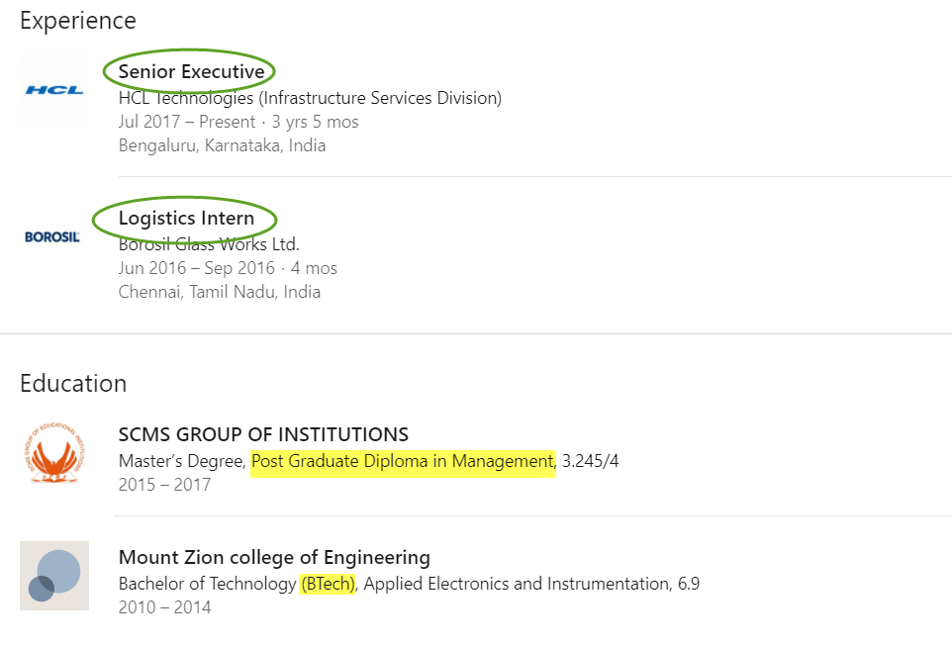
Task: Open SCMS GROUP OF INSTITUTIONS school page
Action: pyautogui.click(x=263, y=434)
